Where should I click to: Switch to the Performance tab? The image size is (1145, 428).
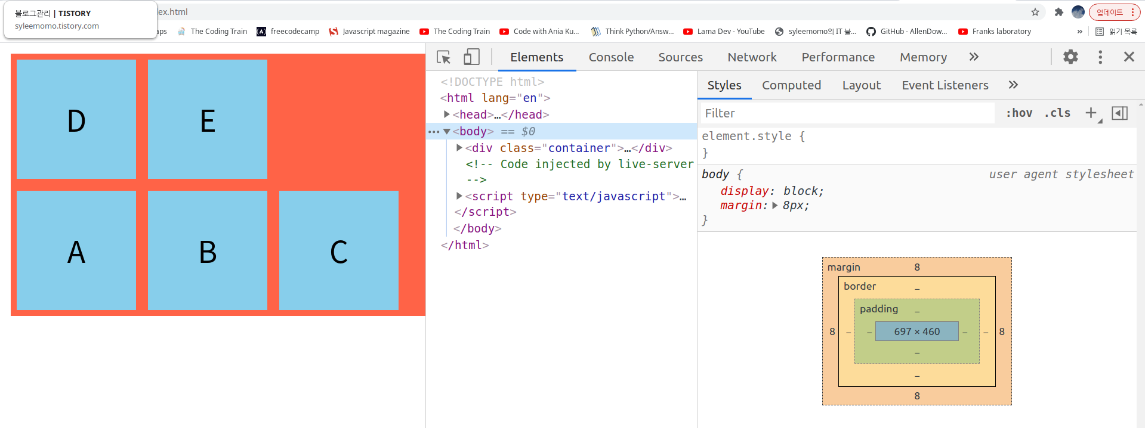click(x=838, y=57)
